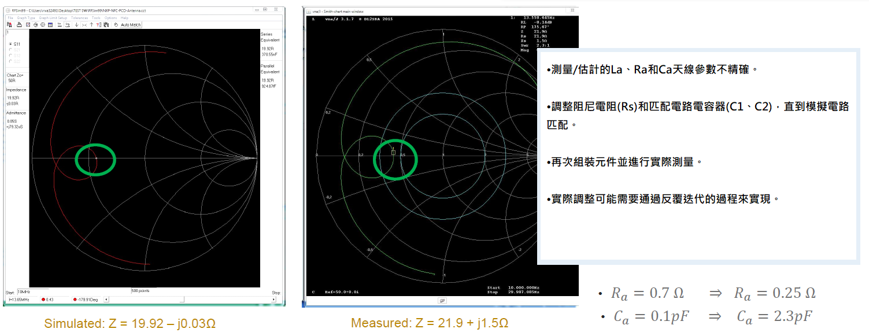Screen dimensions: 869x336
Task: Click the up arrow toolbar icon
Action: coord(91,25)
